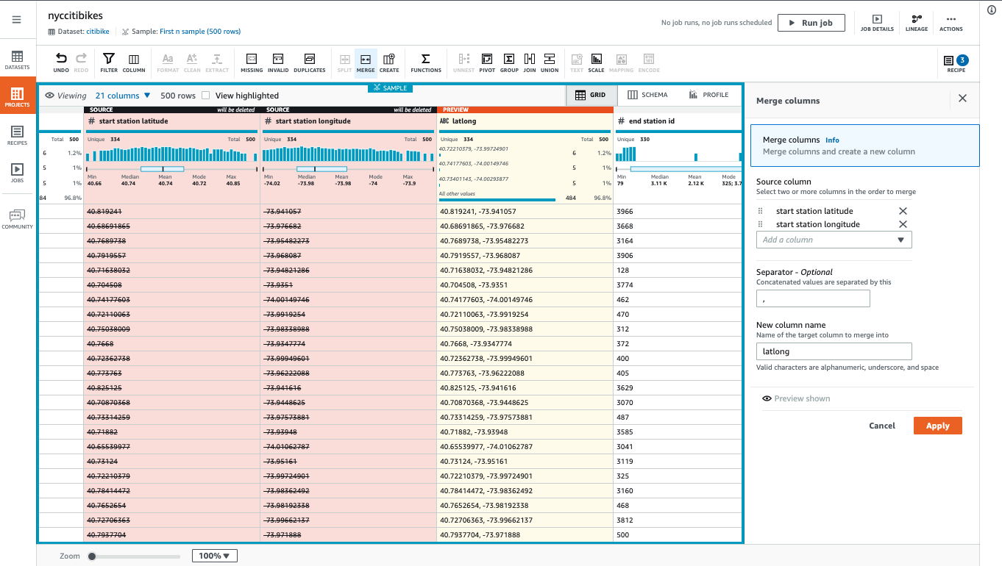Open the Add a column dropdown

(x=834, y=239)
